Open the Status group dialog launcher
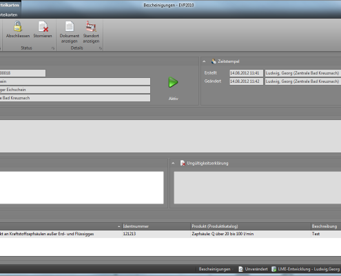 pos(53,48)
